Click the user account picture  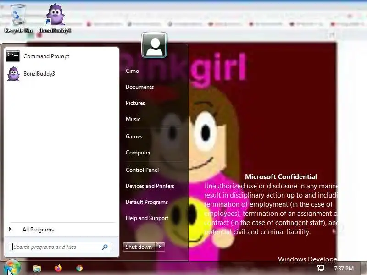click(x=154, y=45)
